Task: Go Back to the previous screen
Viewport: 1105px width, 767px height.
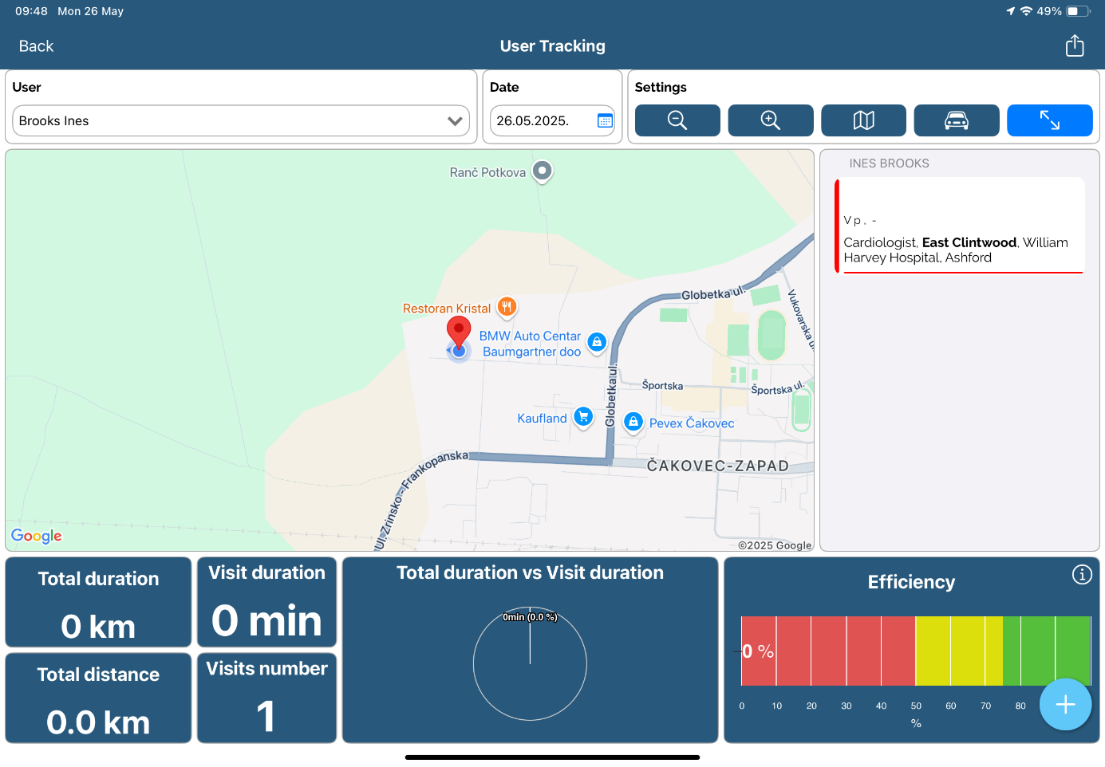Action: (x=36, y=46)
